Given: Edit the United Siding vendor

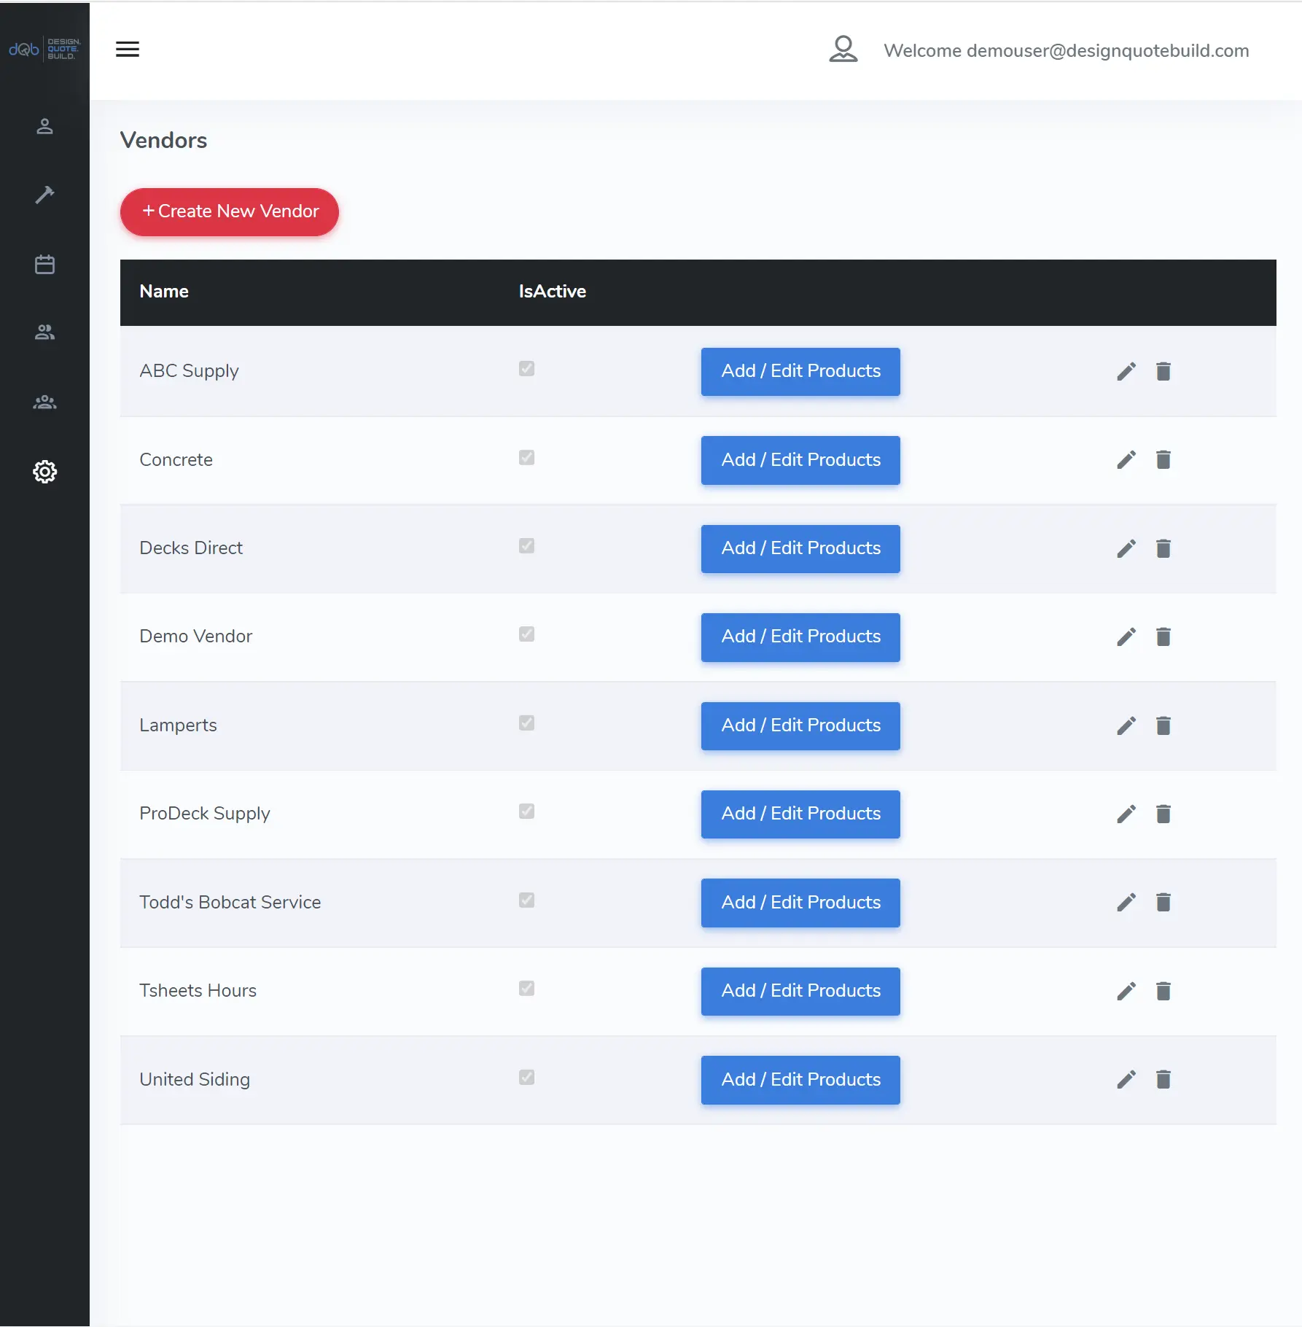Looking at the screenshot, I should pyautogui.click(x=1126, y=1079).
